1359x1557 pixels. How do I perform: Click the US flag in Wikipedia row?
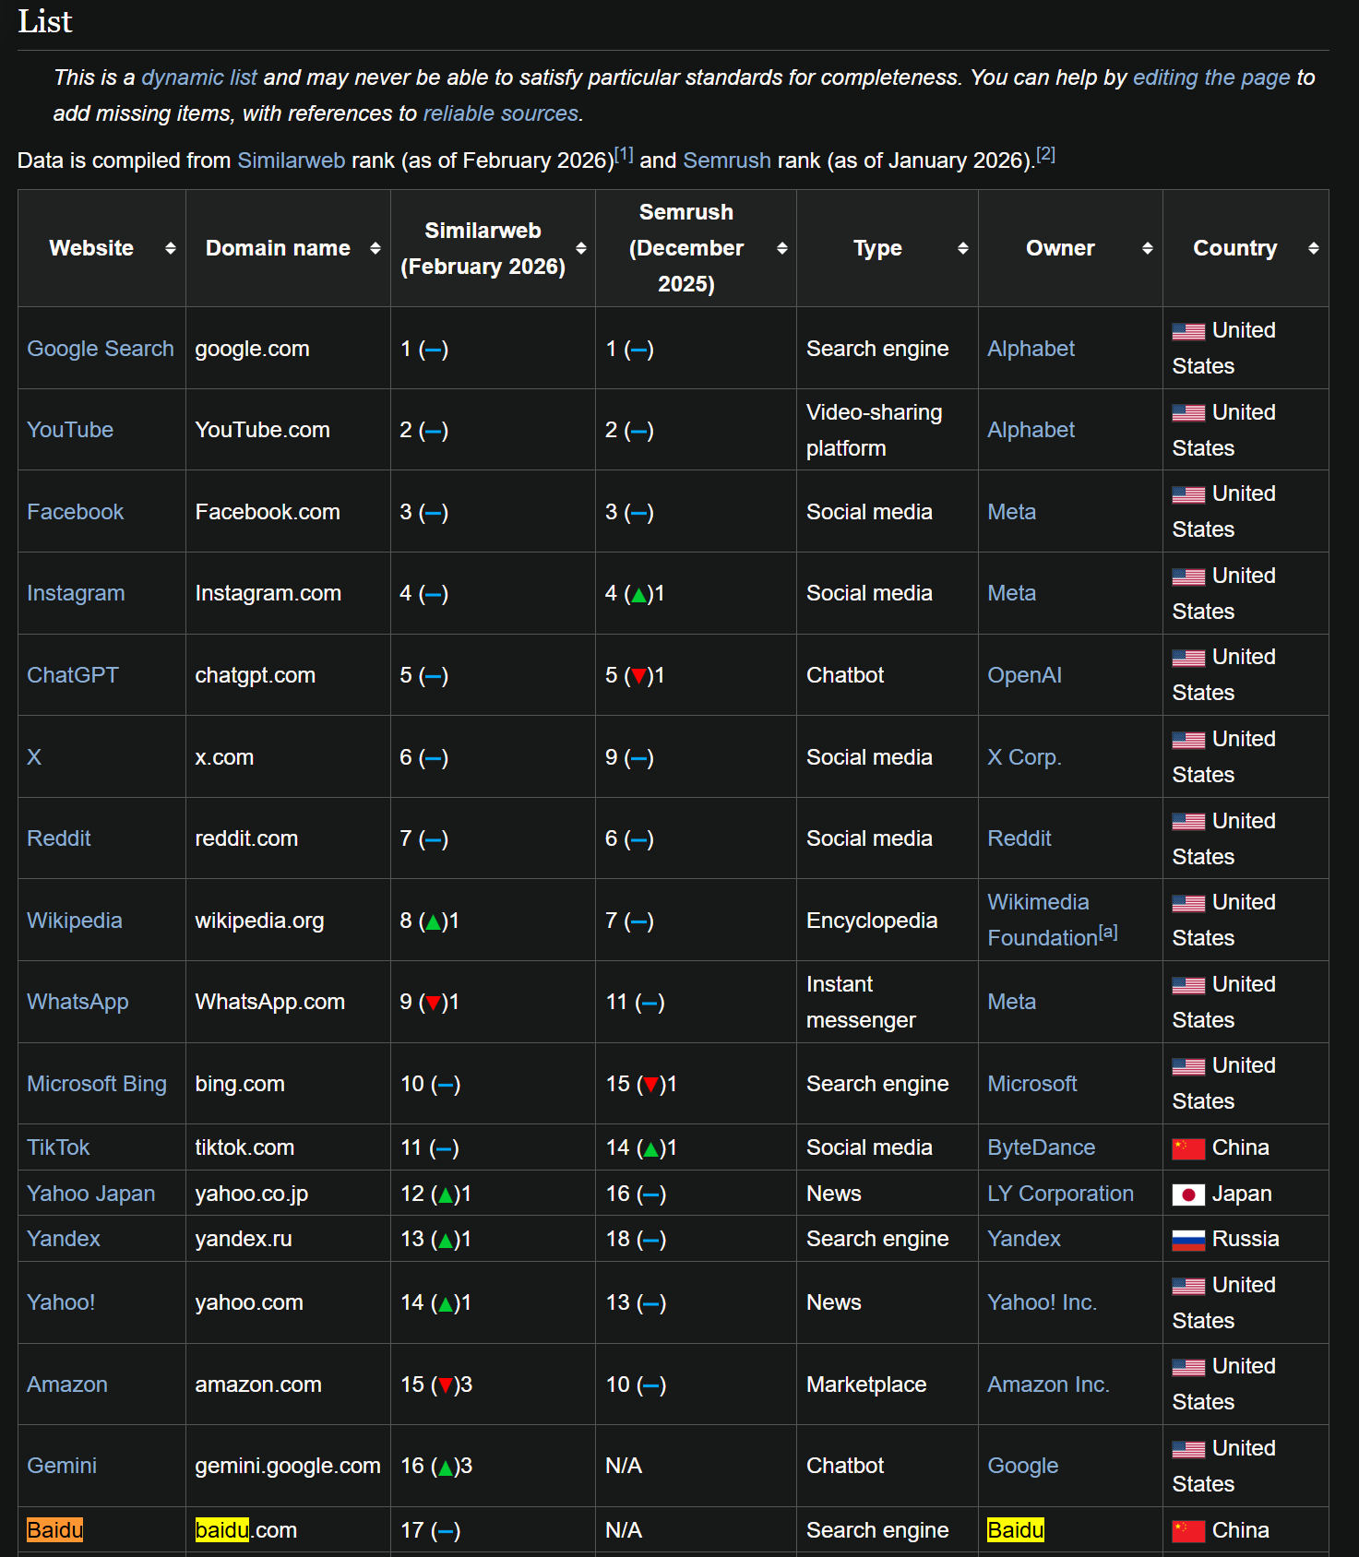pos(1188,904)
